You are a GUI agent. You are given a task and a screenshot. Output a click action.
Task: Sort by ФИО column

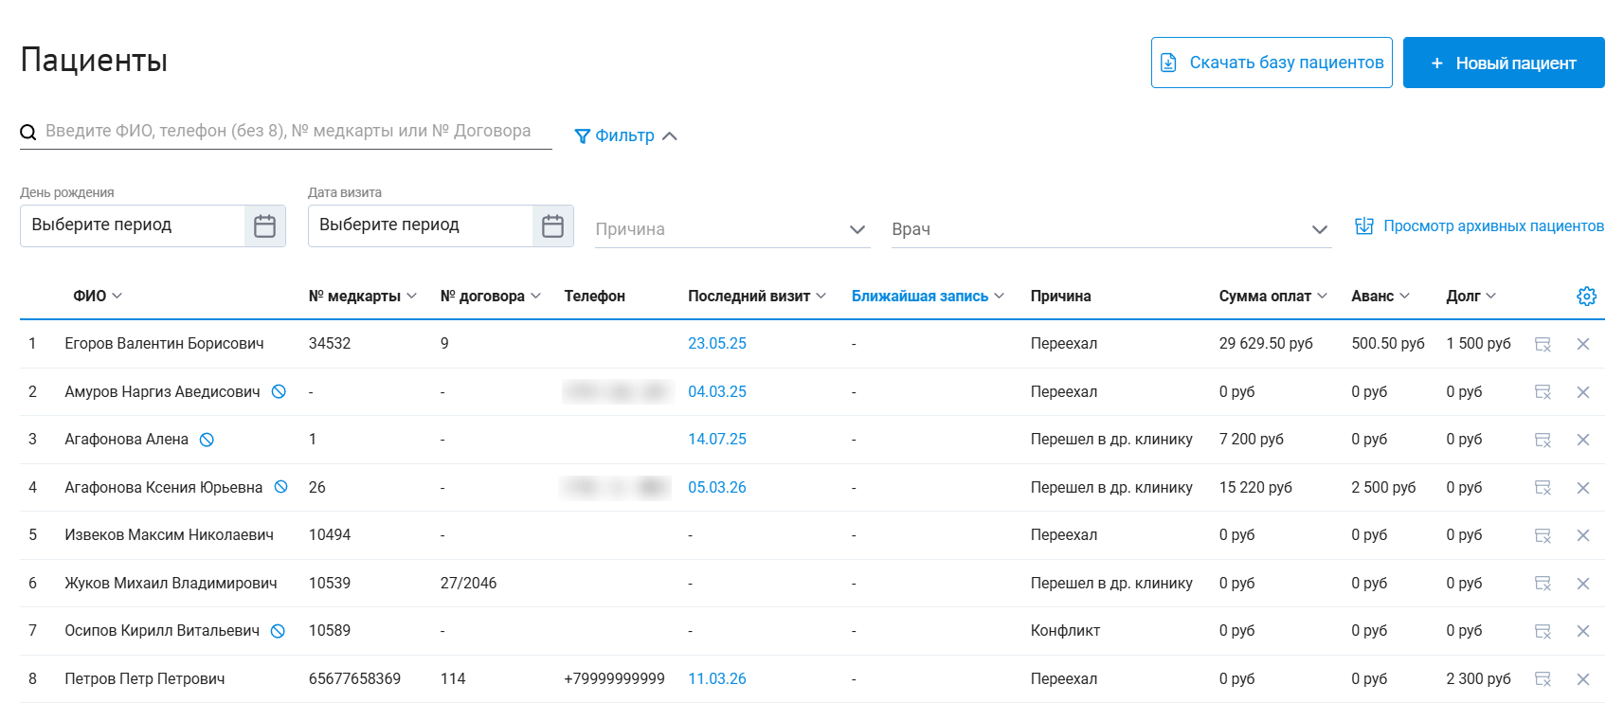[x=98, y=296]
